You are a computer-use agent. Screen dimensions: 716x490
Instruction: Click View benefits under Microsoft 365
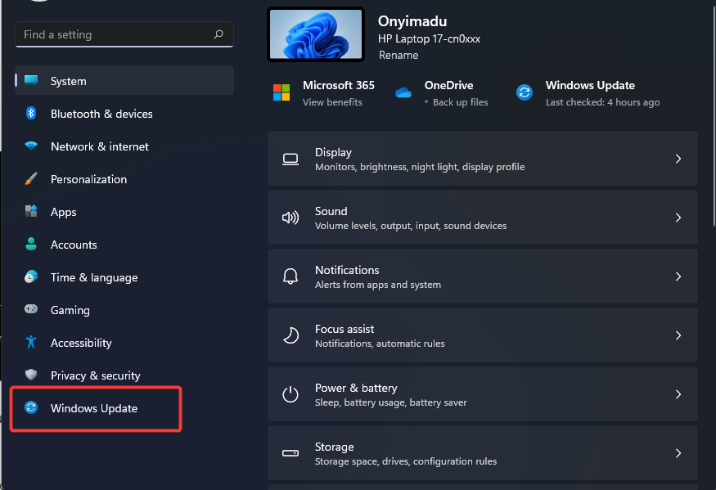[x=332, y=102]
